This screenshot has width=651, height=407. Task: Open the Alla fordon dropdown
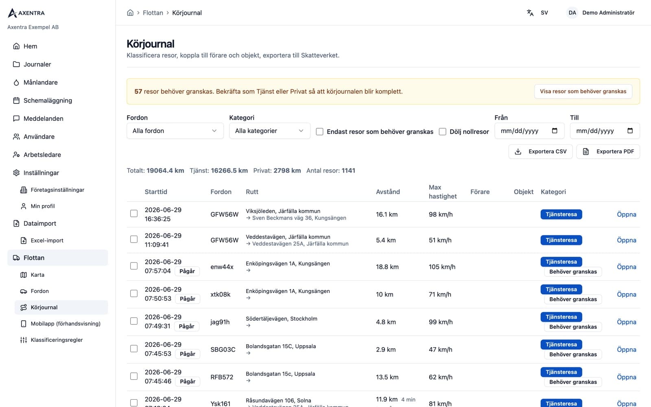tap(175, 131)
